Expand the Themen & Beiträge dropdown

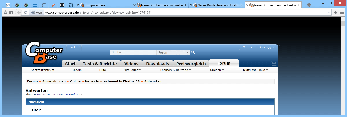pyautogui.click(x=175, y=70)
